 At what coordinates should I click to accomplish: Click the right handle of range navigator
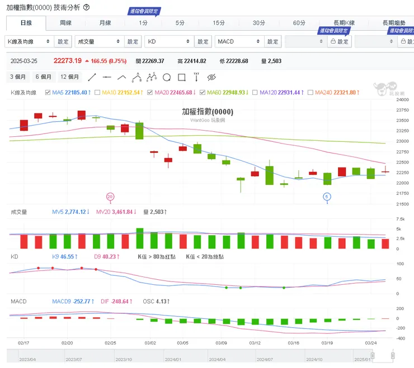393,356
